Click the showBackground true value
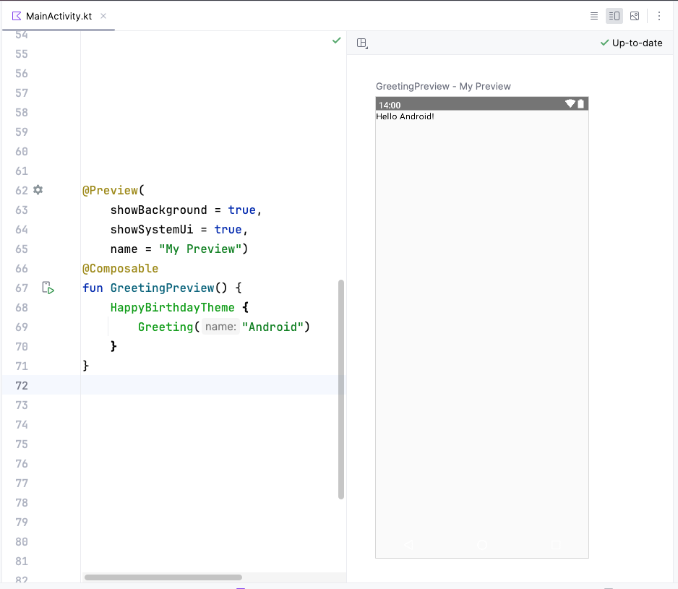This screenshot has width=678, height=589. tap(241, 210)
